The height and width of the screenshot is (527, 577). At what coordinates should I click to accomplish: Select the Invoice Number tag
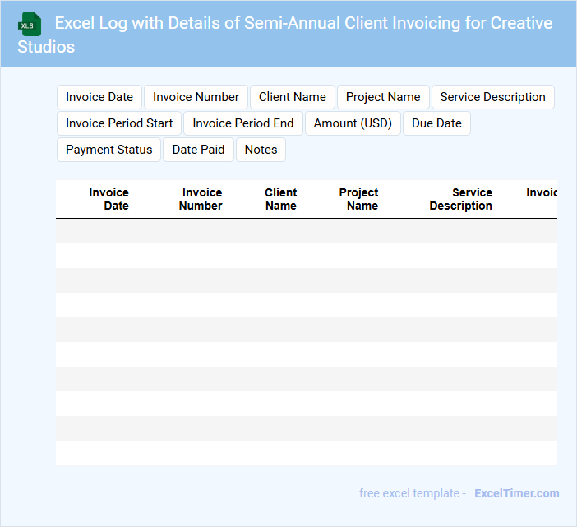pos(196,97)
